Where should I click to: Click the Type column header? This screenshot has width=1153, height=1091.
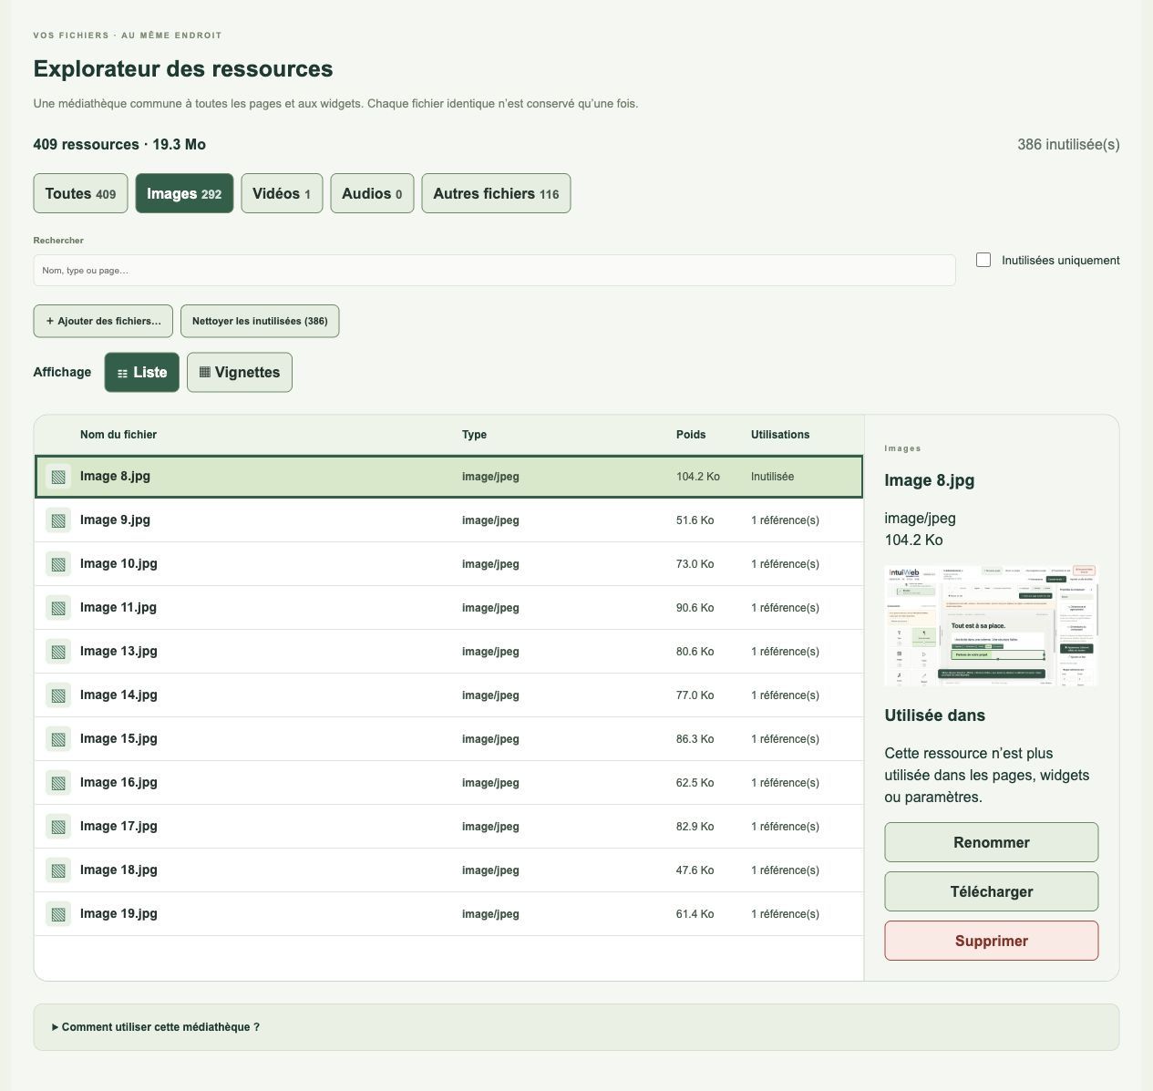click(x=474, y=435)
